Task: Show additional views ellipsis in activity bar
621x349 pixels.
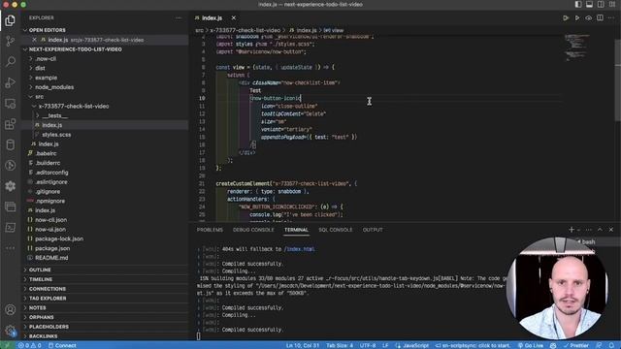Action: click(11, 248)
